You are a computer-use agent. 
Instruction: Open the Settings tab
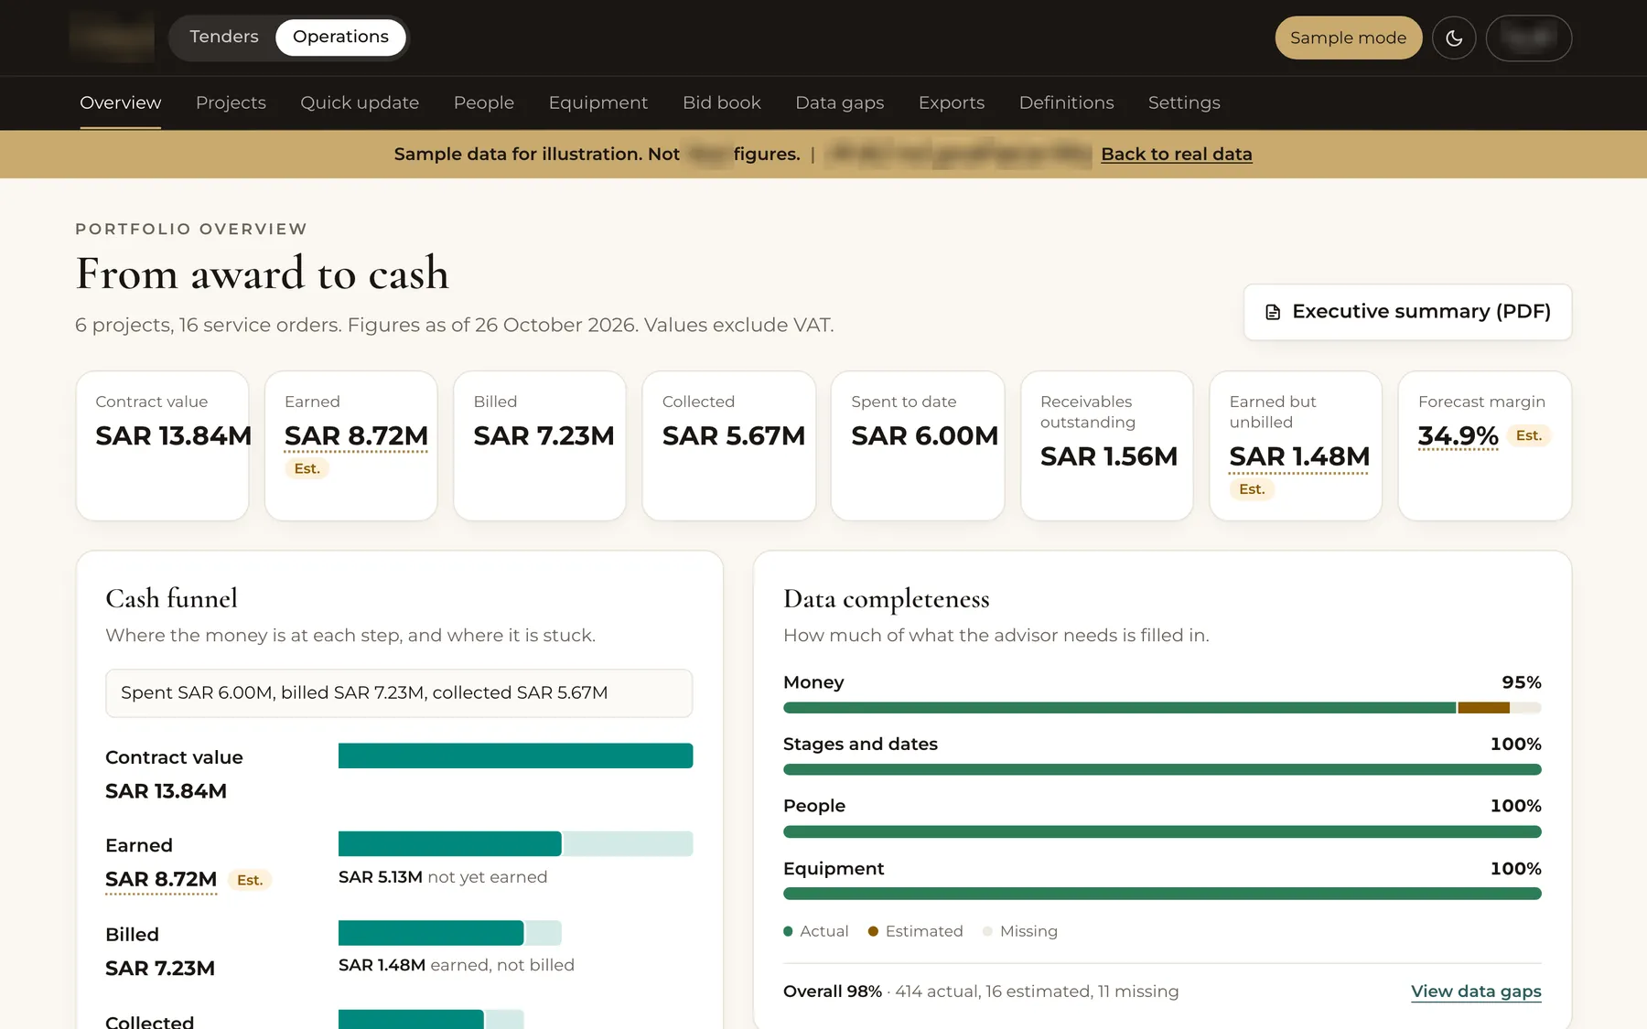[x=1184, y=102]
